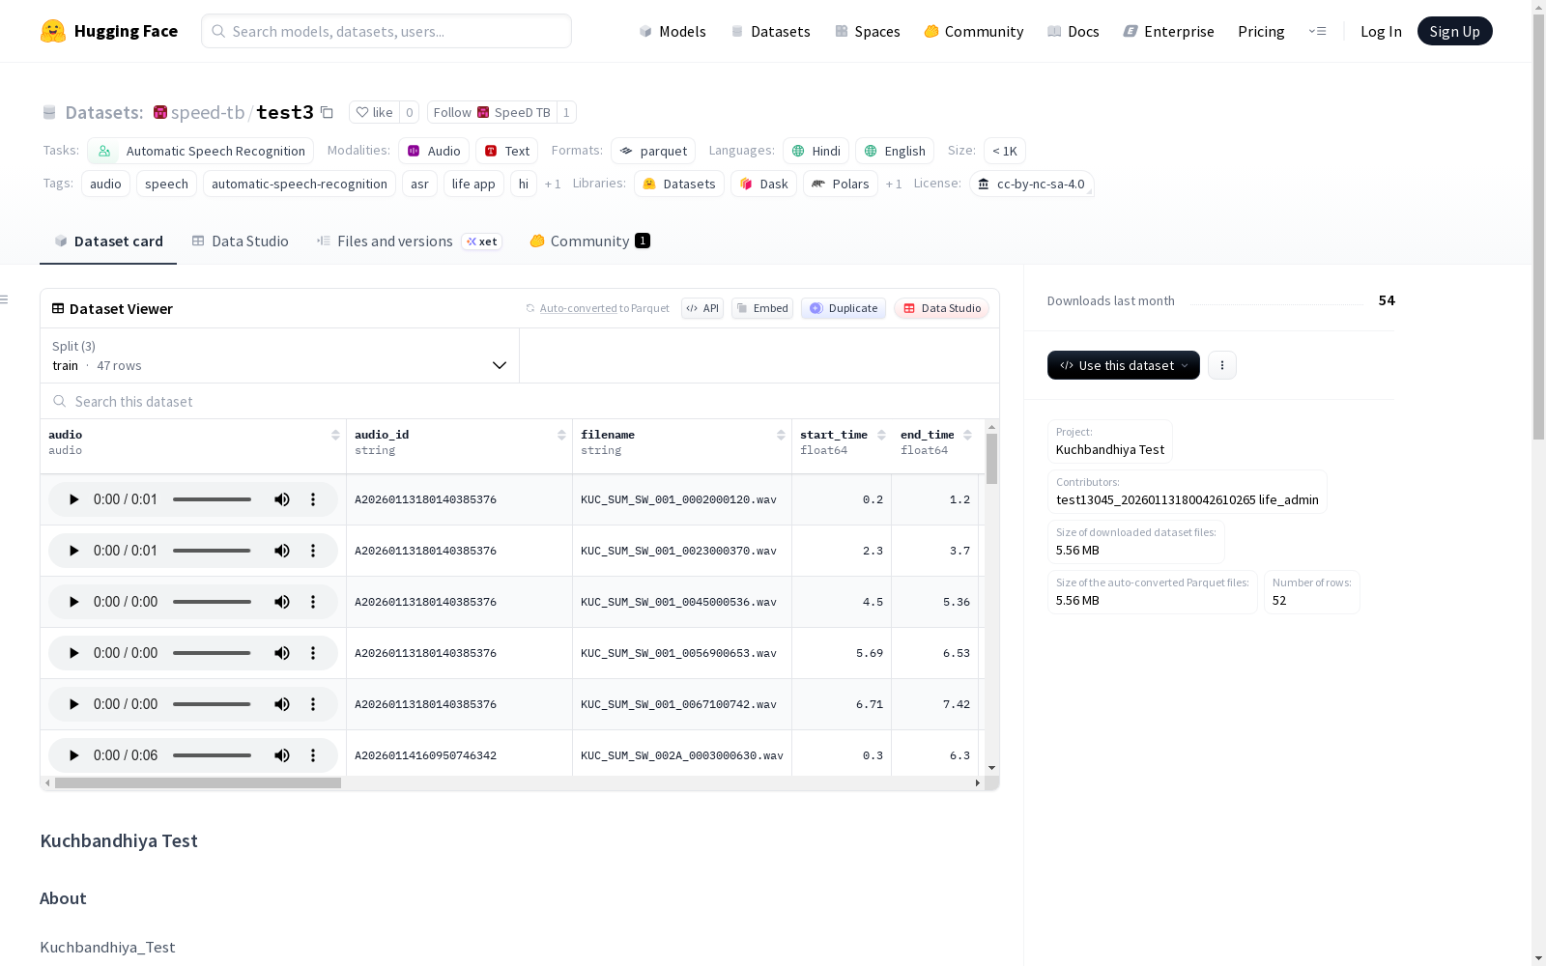
Task: Open audio options for KUC_SUM_SW_002A_0003000630.wav row
Action: tap(313, 755)
